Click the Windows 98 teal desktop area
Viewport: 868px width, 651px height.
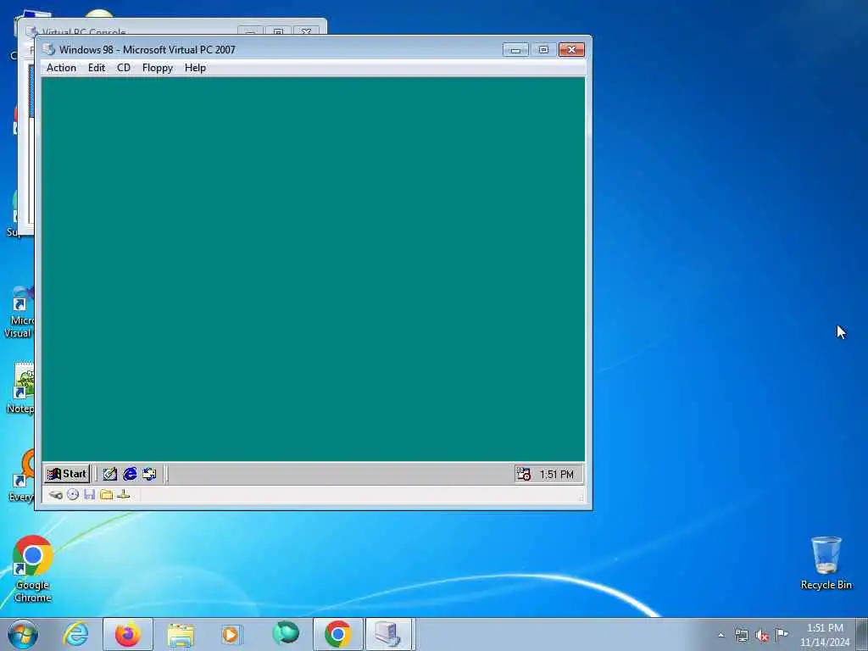point(314,269)
